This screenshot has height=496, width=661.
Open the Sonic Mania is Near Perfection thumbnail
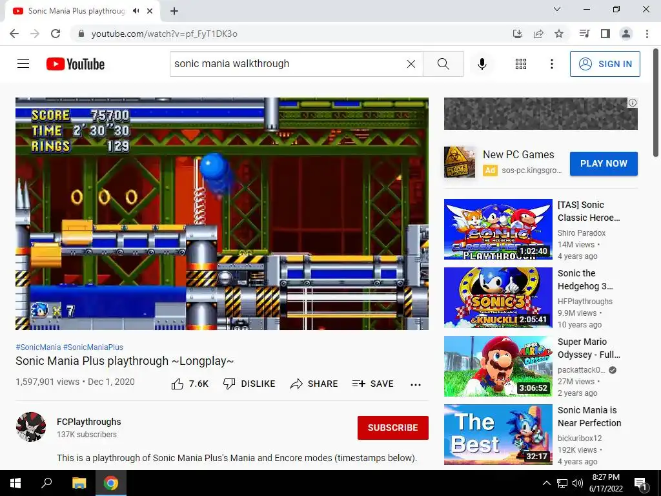498,435
